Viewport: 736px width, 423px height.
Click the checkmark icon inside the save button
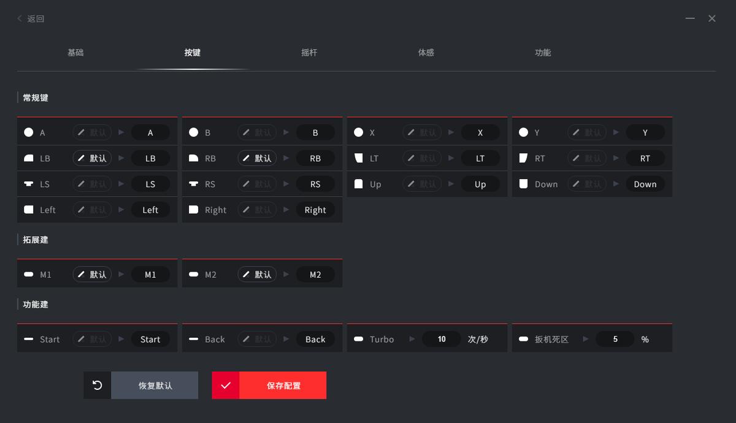[x=226, y=385]
